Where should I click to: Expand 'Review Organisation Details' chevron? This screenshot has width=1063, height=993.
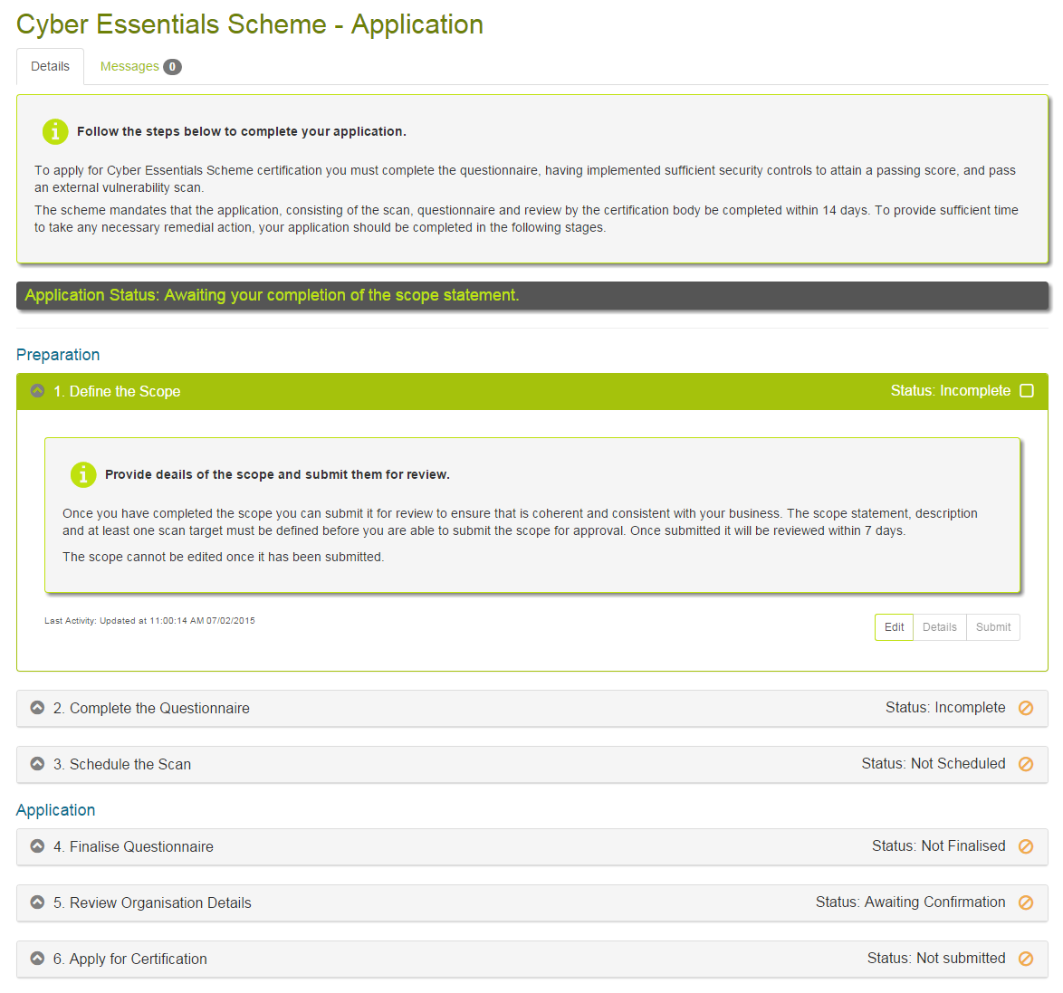pyautogui.click(x=38, y=902)
